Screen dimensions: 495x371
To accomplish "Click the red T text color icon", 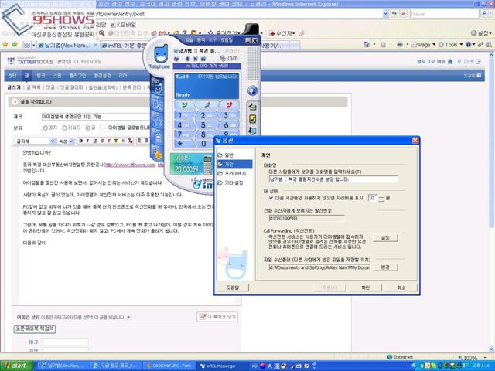I will click(x=109, y=141).
